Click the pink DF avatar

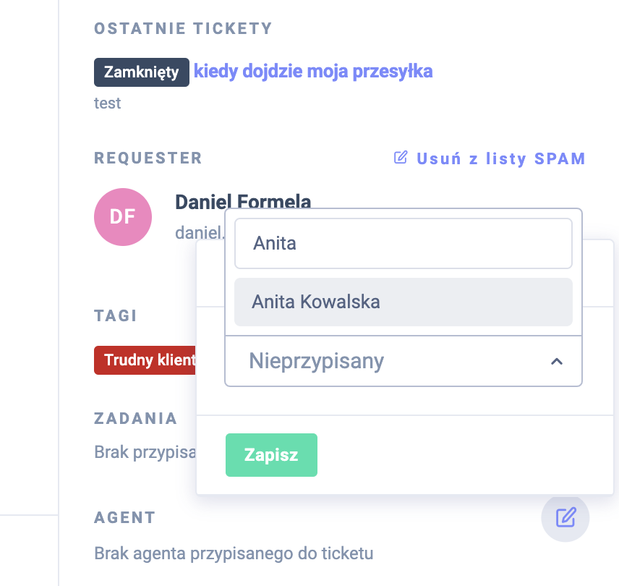(x=123, y=217)
